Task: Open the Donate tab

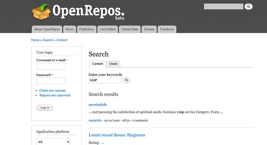Action: pos(149,29)
